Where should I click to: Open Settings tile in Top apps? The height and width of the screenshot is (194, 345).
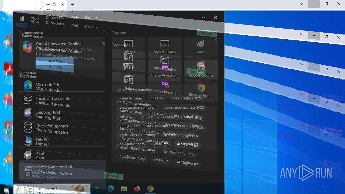coord(129,47)
